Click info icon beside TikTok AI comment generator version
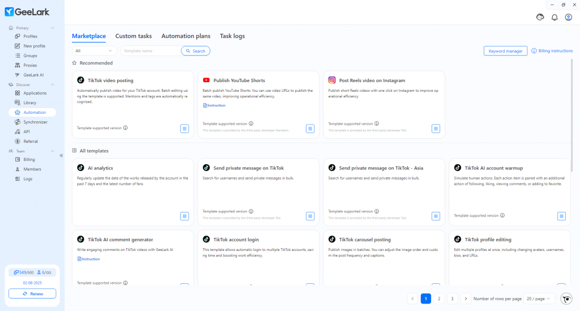Image resolution: width=580 pixels, height=311 pixels. click(x=125, y=283)
